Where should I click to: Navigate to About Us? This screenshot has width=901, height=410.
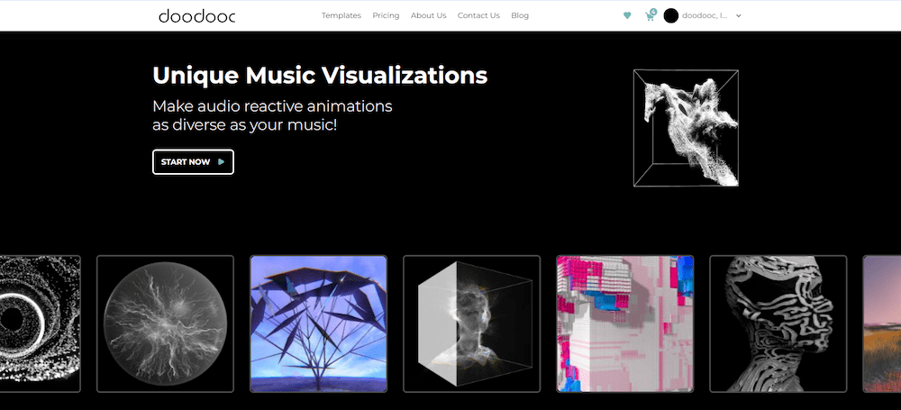428,15
